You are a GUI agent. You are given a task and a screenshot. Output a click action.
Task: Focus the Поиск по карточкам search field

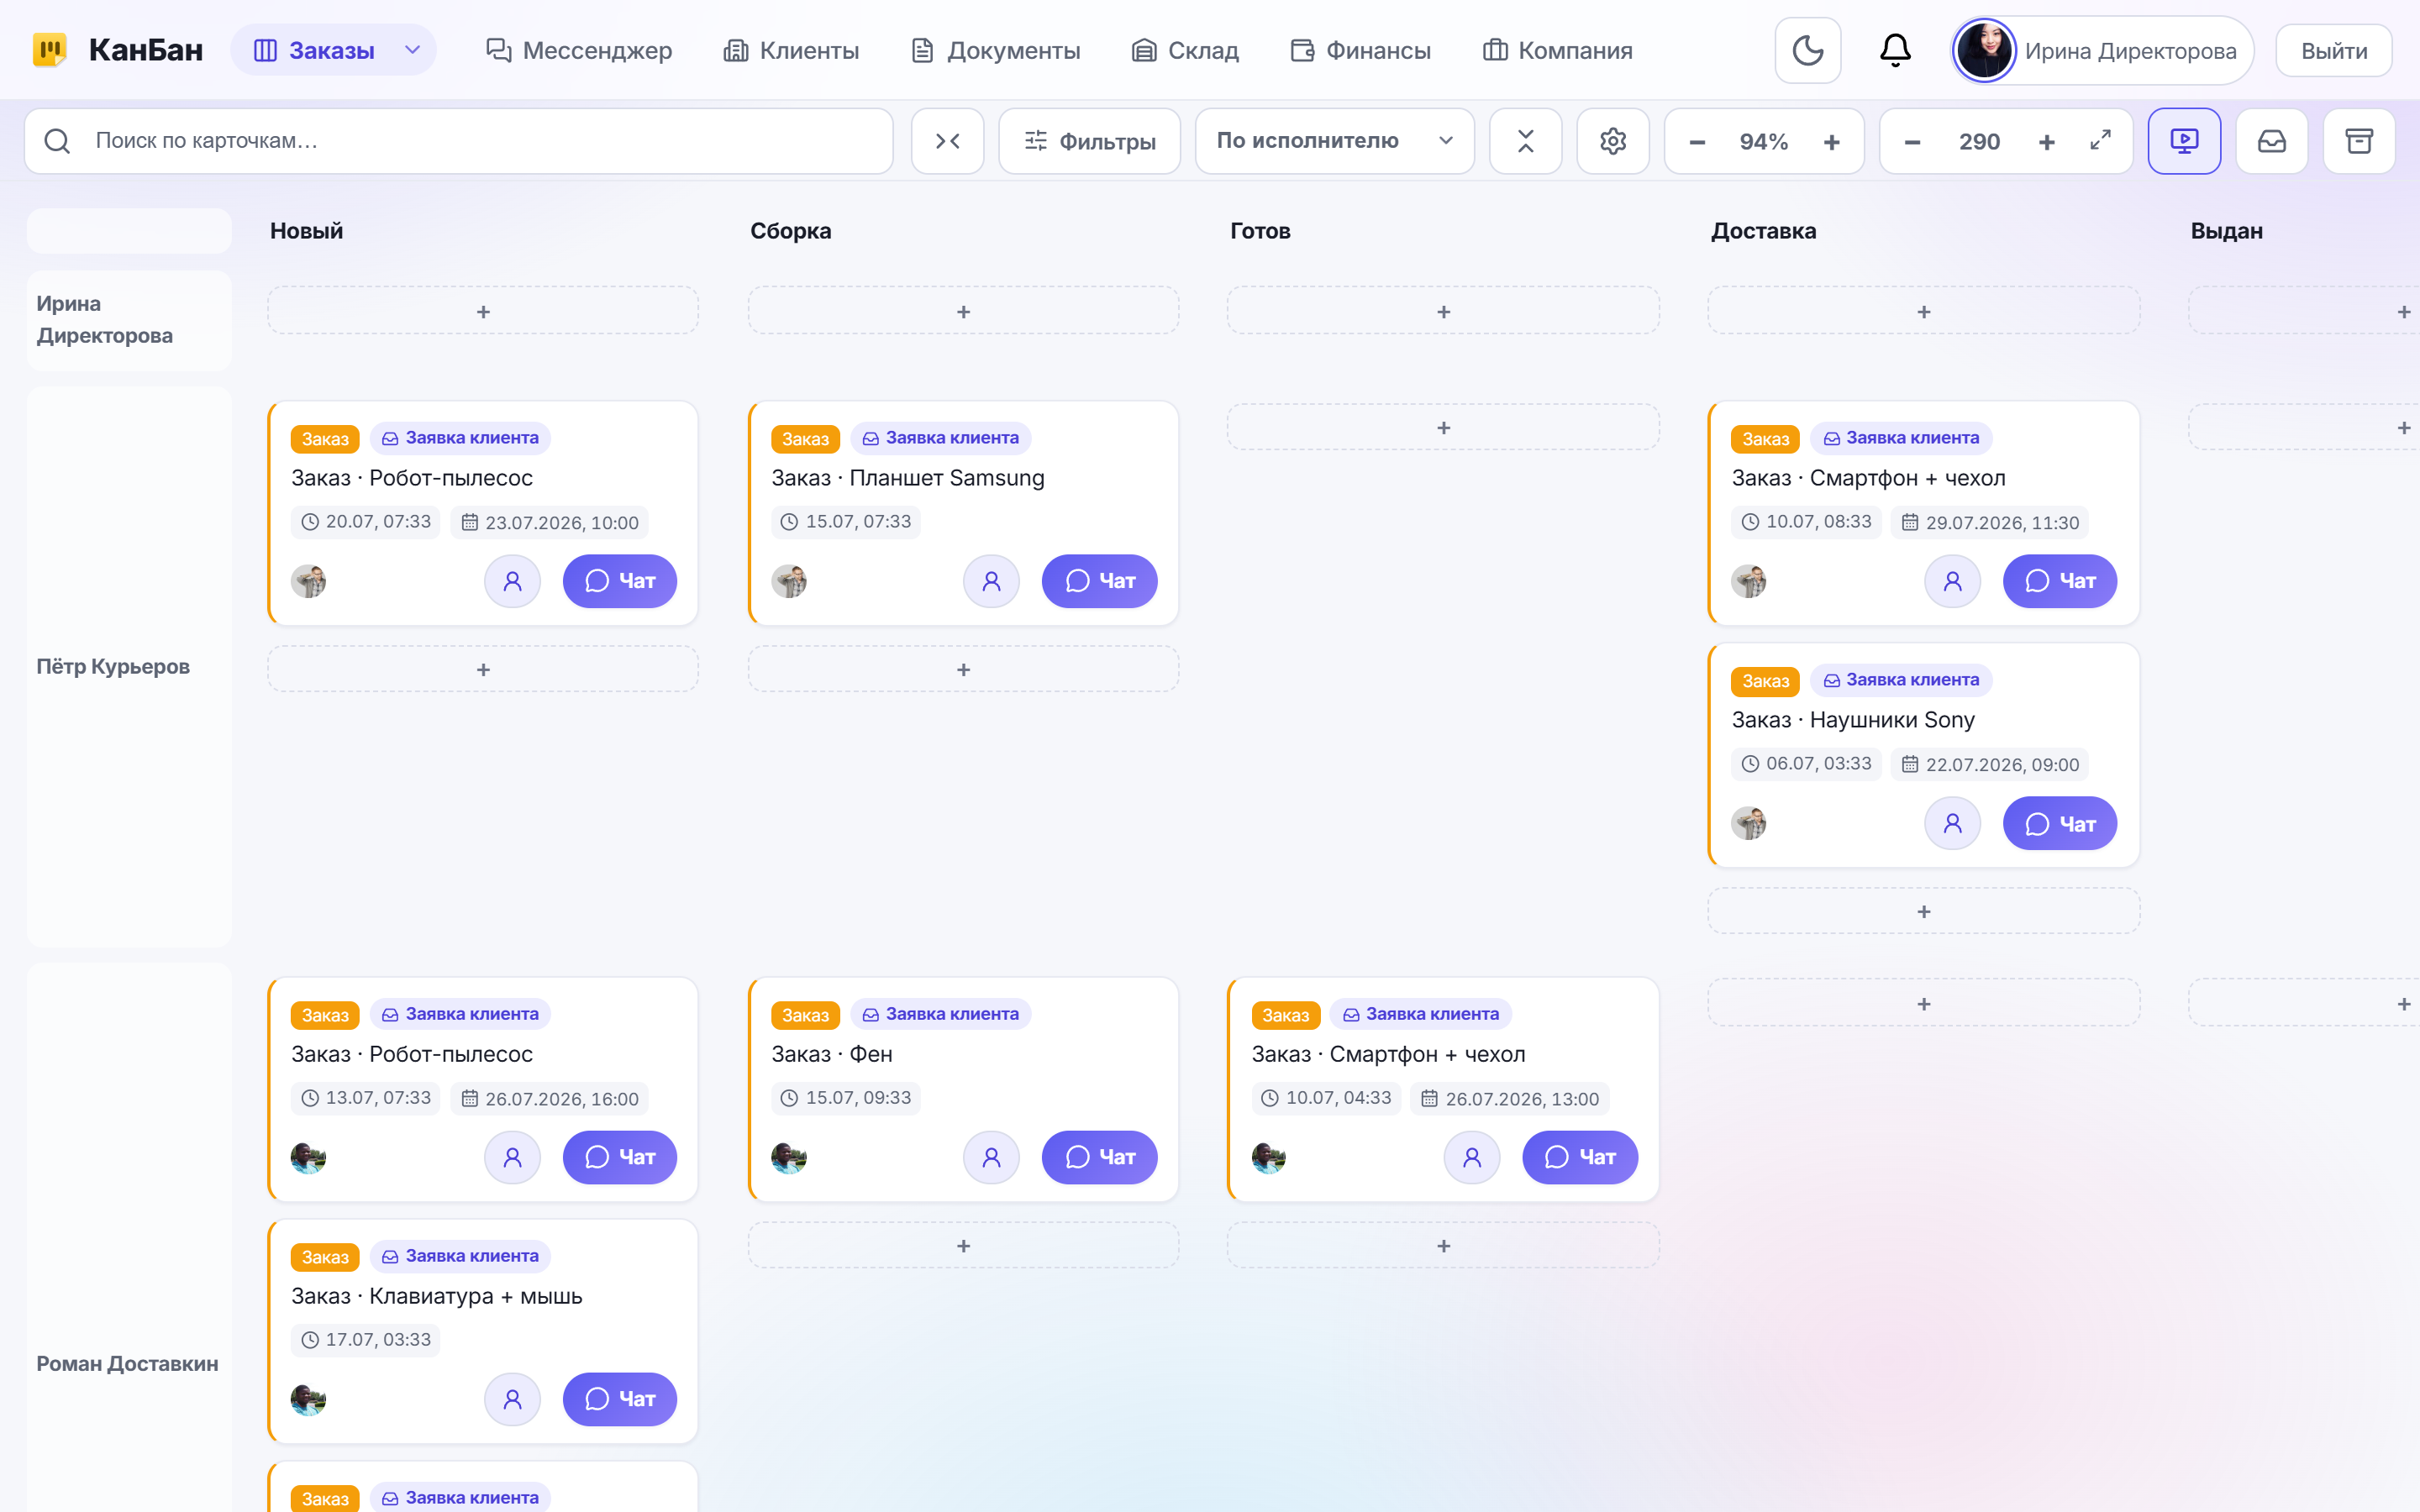click(458, 141)
